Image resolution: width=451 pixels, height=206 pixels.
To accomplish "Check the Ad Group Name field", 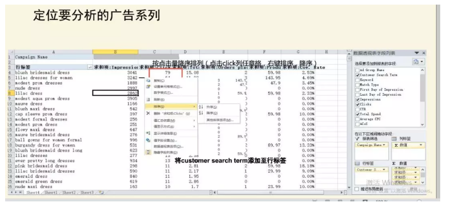I will tap(358, 70).
